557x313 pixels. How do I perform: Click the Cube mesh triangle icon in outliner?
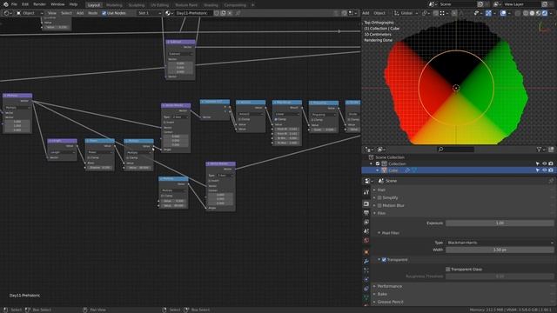(x=385, y=170)
